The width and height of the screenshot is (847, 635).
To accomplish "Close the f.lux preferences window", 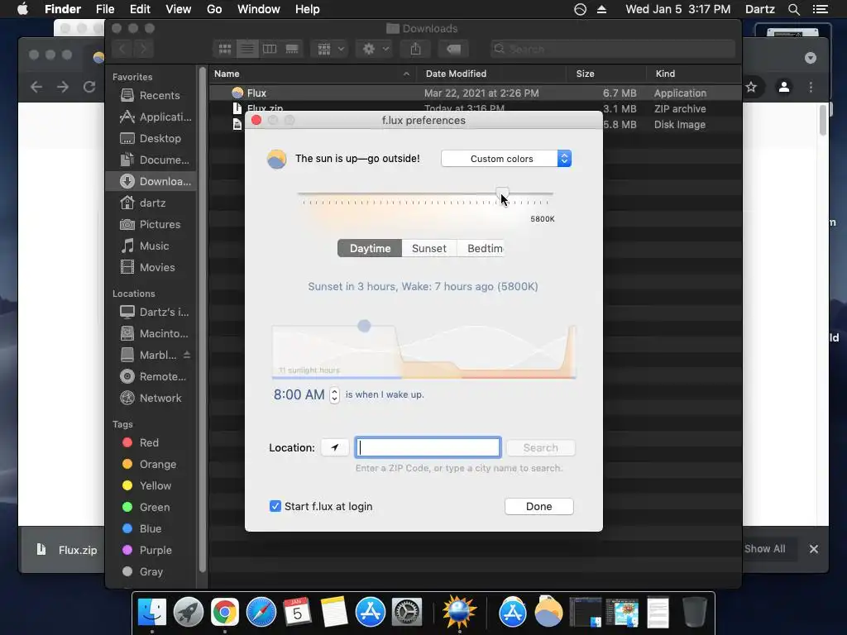I will 256,120.
